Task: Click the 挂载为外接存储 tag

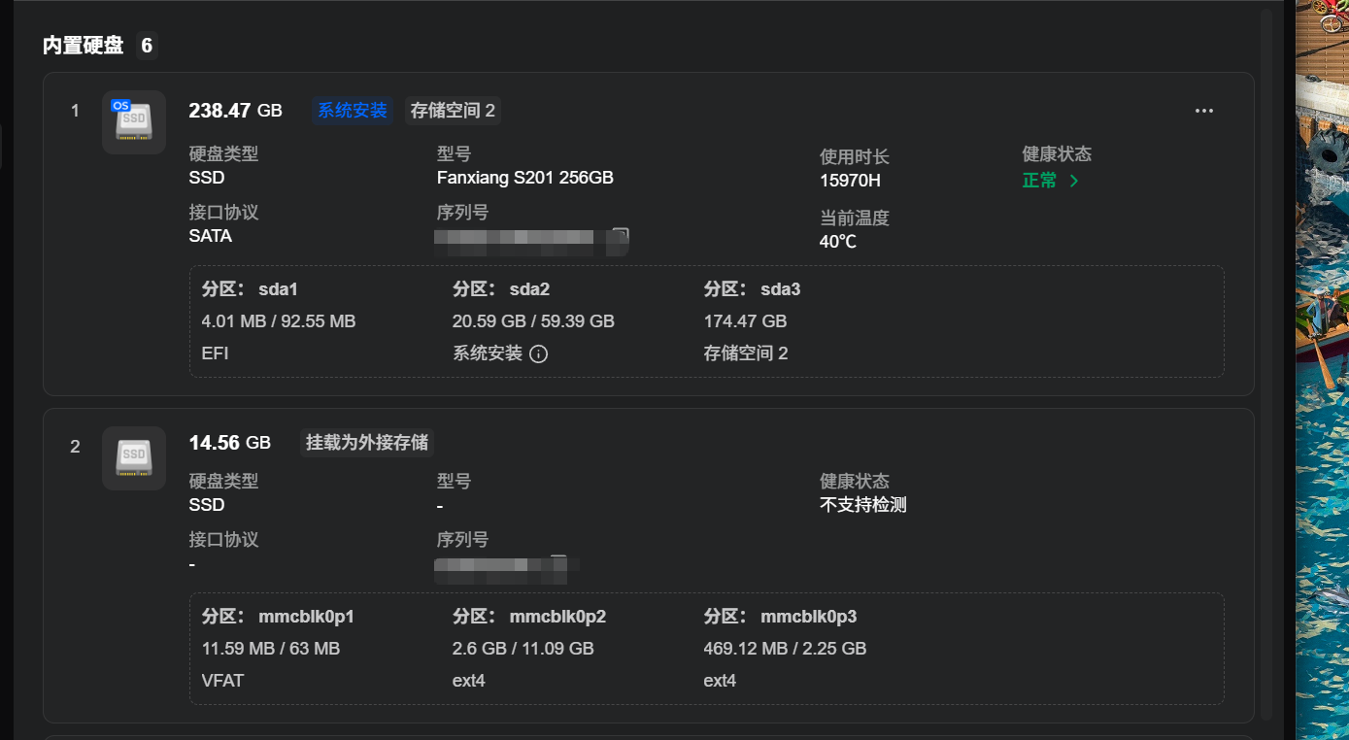Action: click(x=367, y=443)
